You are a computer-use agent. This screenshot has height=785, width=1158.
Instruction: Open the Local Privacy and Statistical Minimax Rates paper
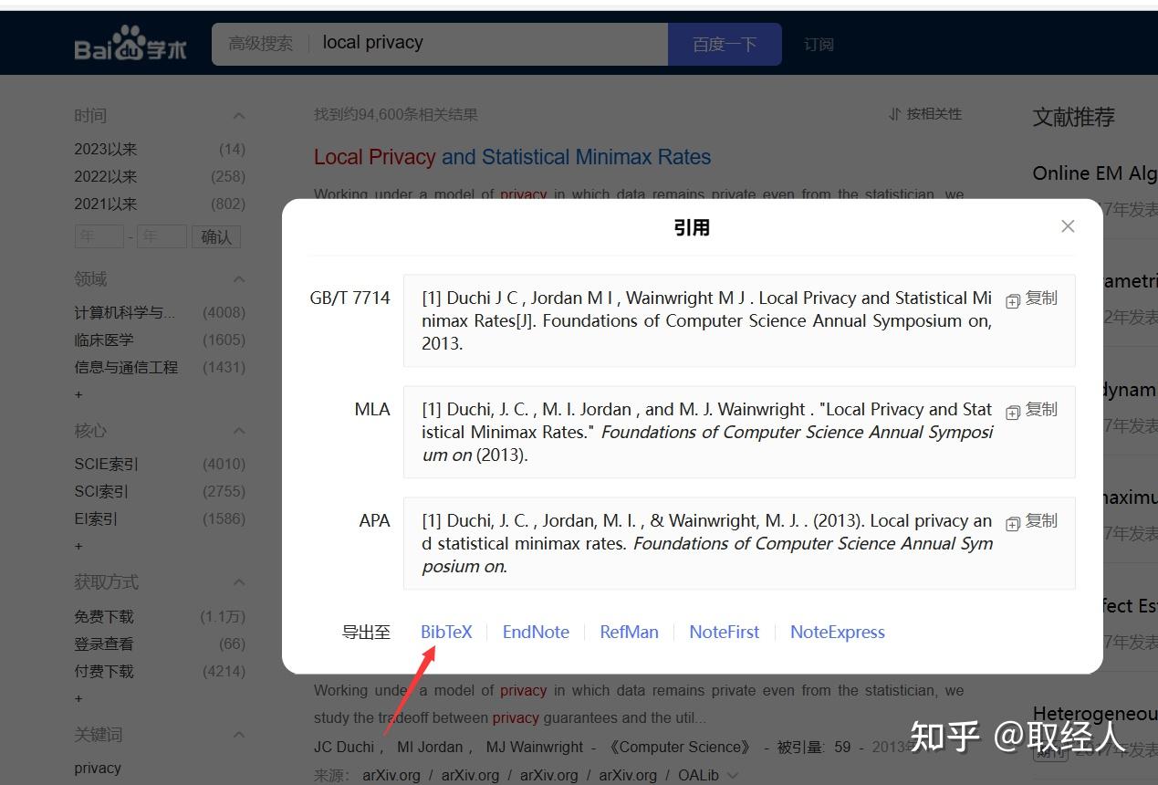512,157
